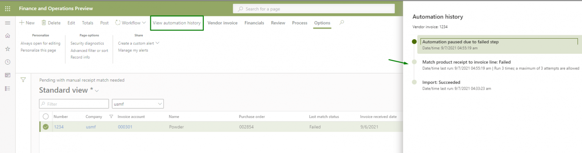The width and height of the screenshot is (582, 153).
Task: Click Personalize this page
Action: coord(38,50)
